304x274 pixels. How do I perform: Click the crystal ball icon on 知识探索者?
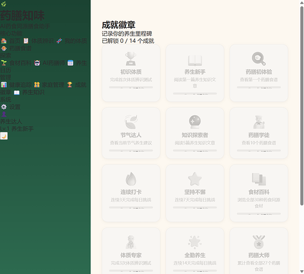coord(195,122)
